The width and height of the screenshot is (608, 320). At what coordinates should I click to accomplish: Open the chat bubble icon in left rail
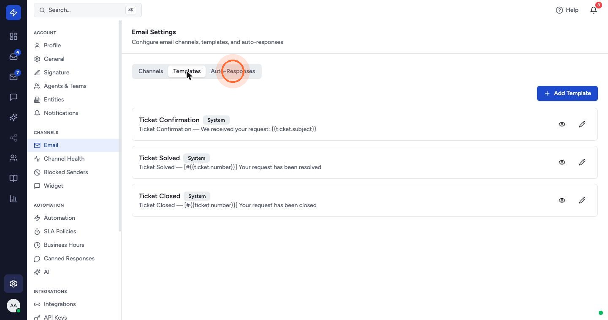pyautogui.click(x=14, y=97)
